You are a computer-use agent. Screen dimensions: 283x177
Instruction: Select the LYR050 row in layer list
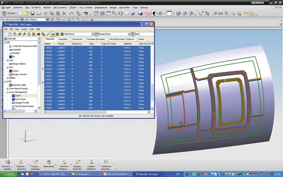pos(97,69)
